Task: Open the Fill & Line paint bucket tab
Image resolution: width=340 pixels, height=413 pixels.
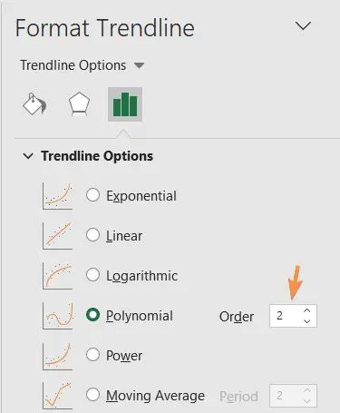Action: 34,104
